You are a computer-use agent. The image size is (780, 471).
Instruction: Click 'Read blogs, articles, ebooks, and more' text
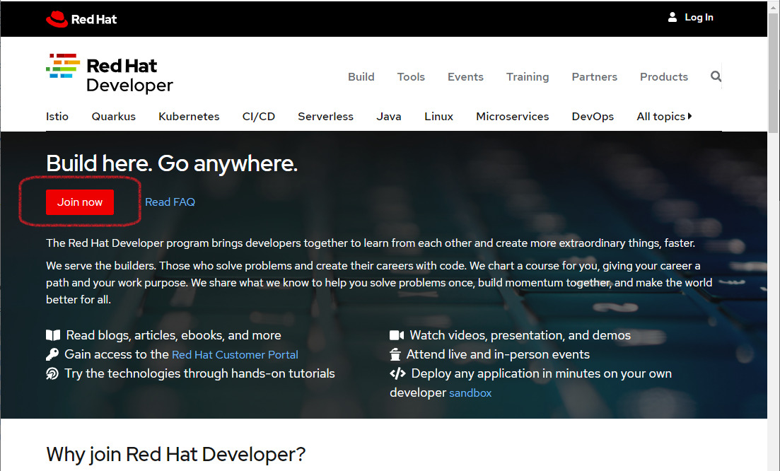(x=174, y=335)
